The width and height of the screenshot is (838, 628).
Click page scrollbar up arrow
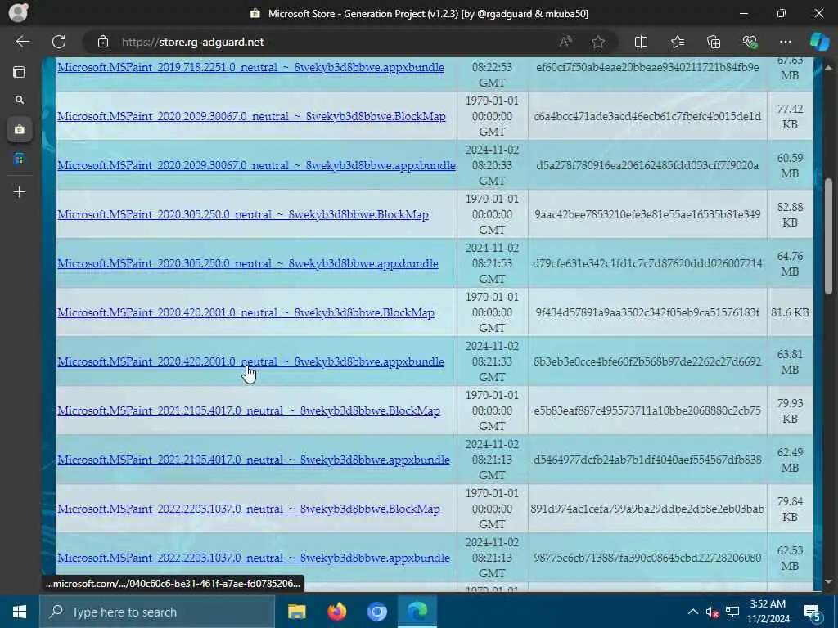(x=828, y=67)
